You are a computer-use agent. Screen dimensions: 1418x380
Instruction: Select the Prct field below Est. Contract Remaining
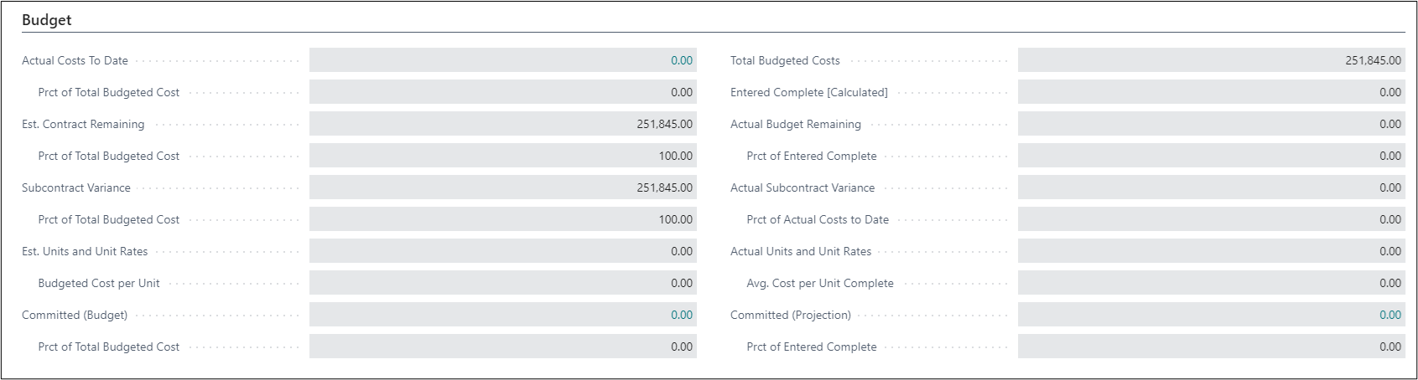pos(502,156)
